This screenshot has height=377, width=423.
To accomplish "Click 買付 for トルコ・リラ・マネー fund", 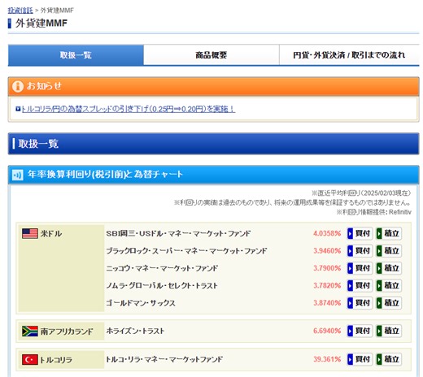I will click(x=360, y=359).
